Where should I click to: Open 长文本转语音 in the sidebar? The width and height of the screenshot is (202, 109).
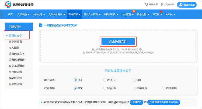click(x=17, y=66)
